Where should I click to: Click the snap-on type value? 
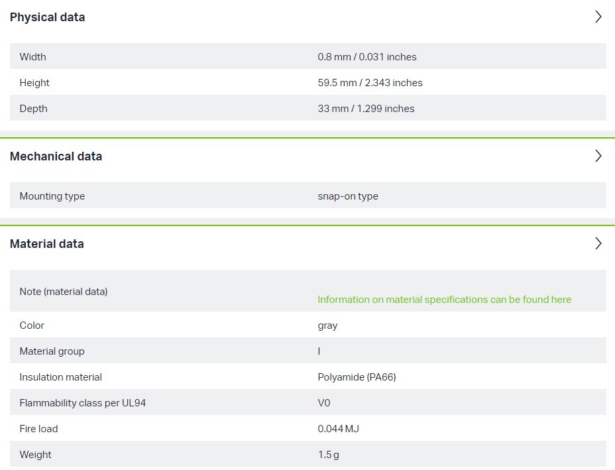coord(348,196)
